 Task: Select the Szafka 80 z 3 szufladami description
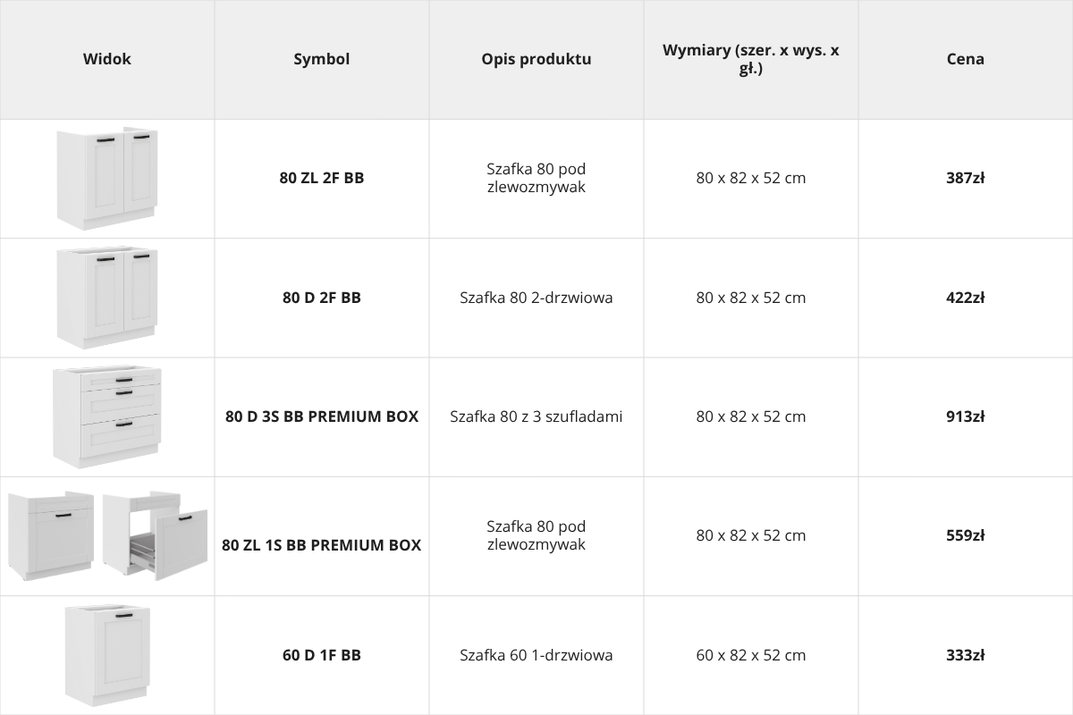coord(536,416)
